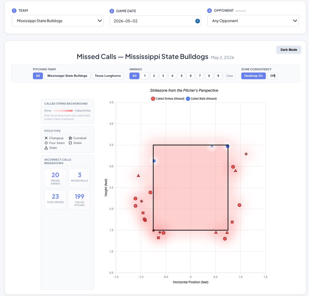Click the Changeup X legend icon
The width and height of the screenshot is (309, 296).
coord(46,138)
